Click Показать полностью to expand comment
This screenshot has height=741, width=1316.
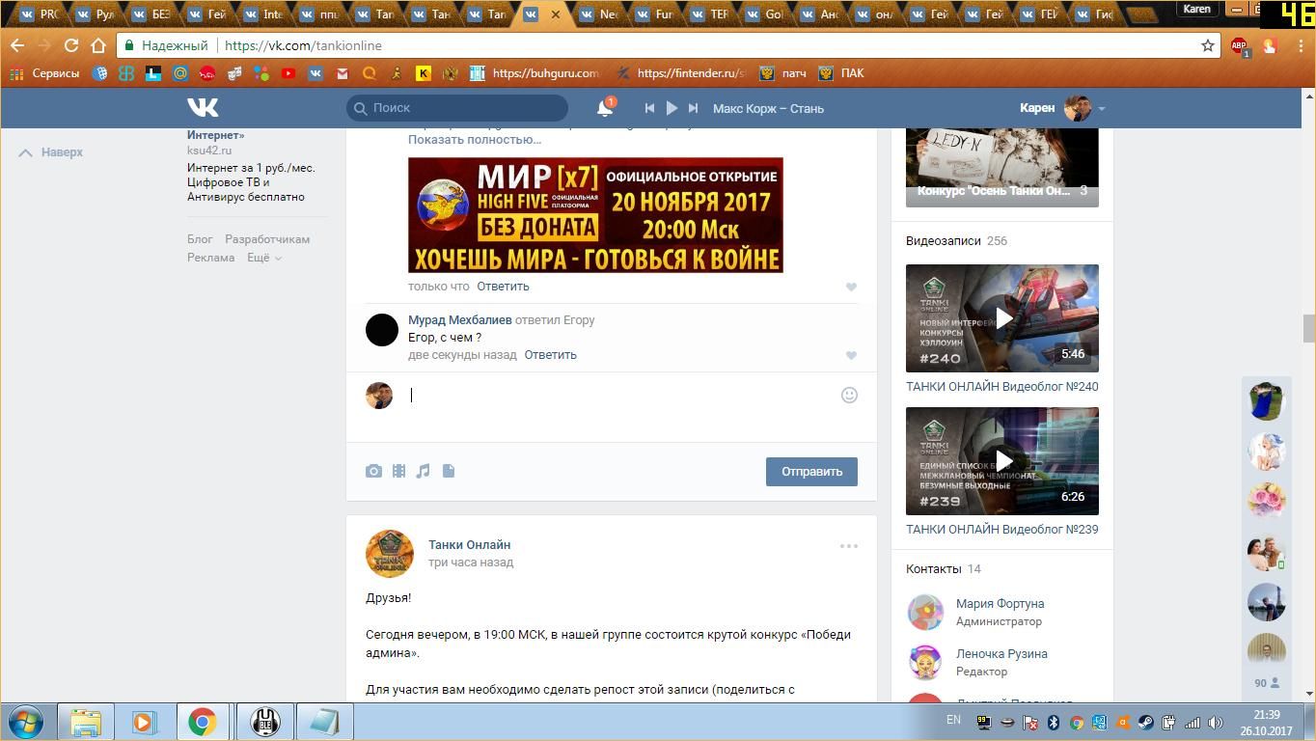[475, 140]
